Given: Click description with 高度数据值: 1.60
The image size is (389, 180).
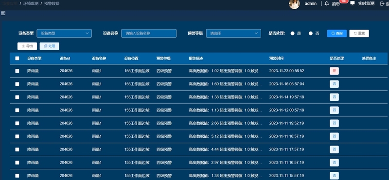Looking at the screenshot, I should coord(225,84).
